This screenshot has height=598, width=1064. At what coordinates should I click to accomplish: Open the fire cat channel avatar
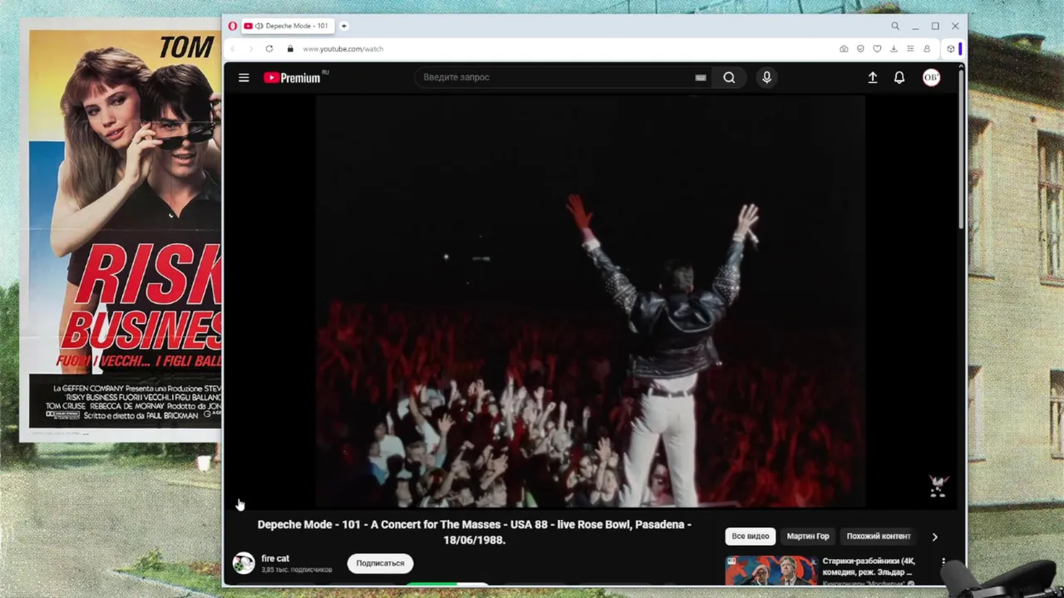point(244,563)
